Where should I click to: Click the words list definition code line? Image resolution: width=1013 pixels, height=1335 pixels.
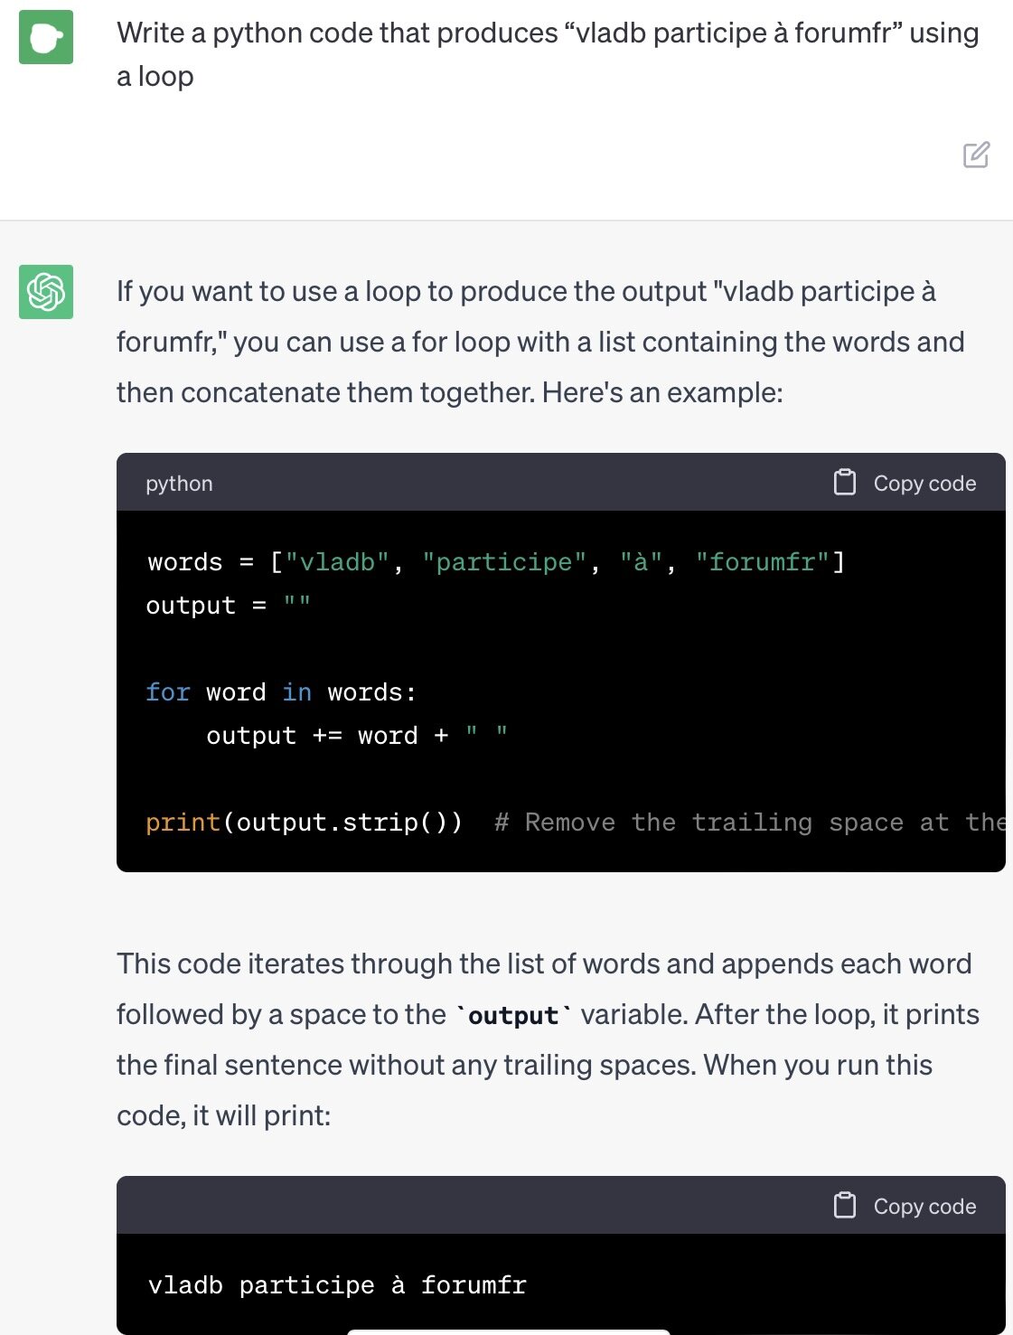click(496, 562)
